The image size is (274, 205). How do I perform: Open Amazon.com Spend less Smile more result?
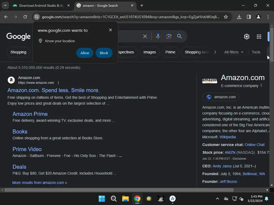pos(54,90)
